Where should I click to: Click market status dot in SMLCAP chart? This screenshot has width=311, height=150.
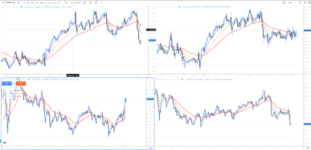tap(29, 80)
